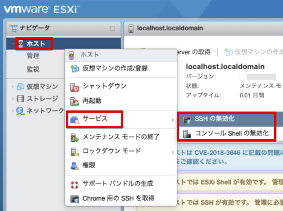283x211 pixels.
Task: Open 管理 under the host node
Action: pyautogui.click(x=33, y=55)
